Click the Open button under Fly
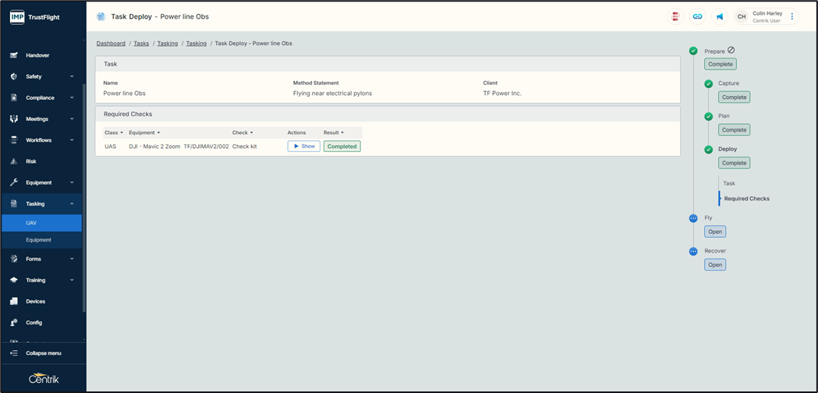 [715, 232]
